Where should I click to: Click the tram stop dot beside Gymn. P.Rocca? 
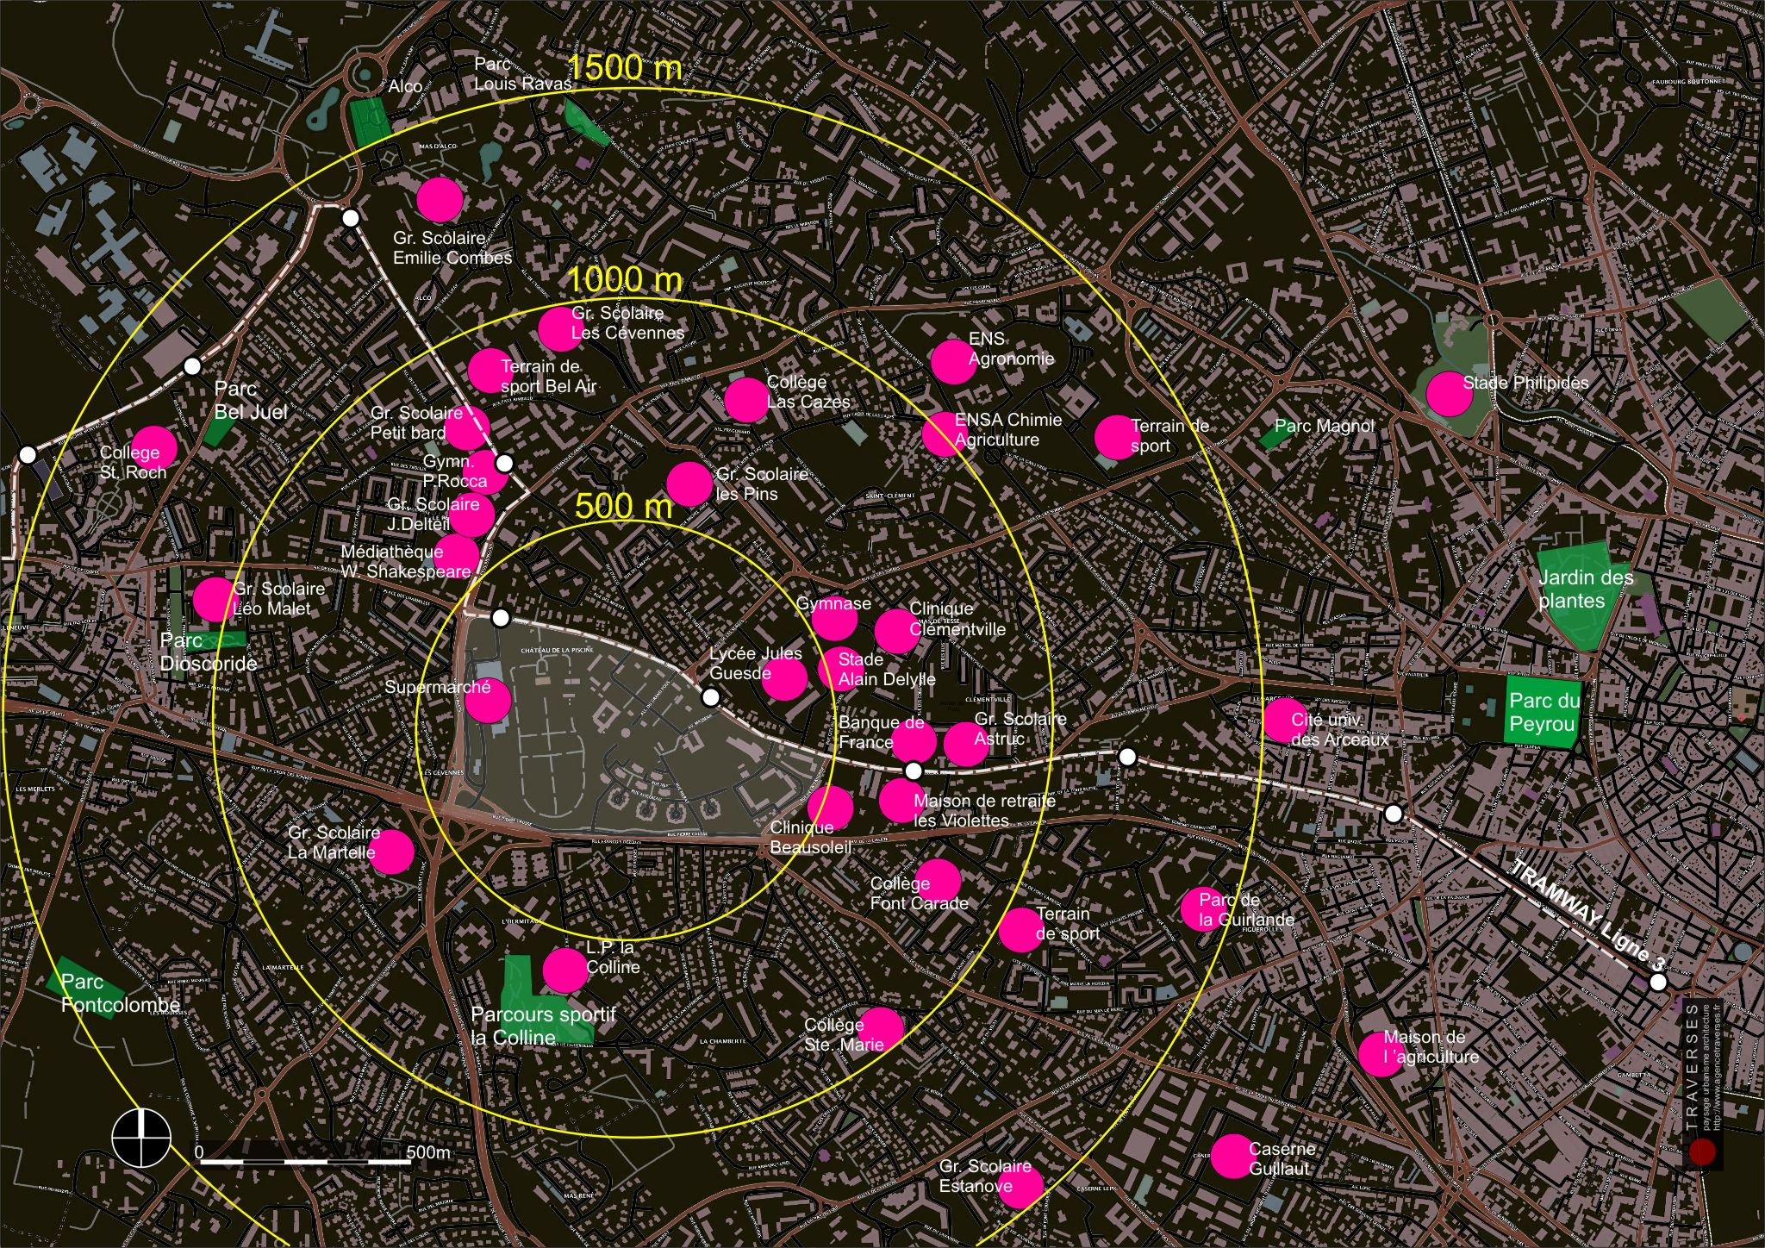[x=505, y=464]
